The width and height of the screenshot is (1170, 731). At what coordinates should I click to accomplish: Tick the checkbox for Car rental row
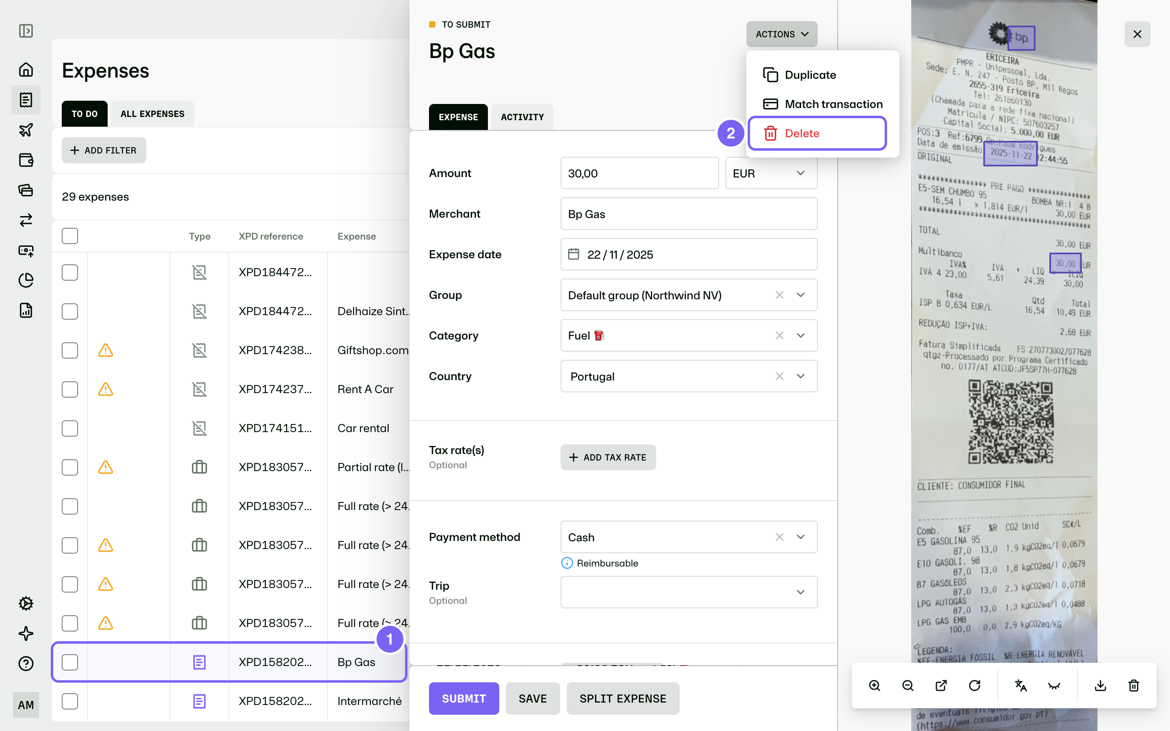(69, 428)
